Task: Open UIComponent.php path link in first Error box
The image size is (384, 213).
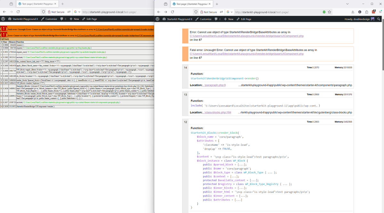Action: (247, 36)
